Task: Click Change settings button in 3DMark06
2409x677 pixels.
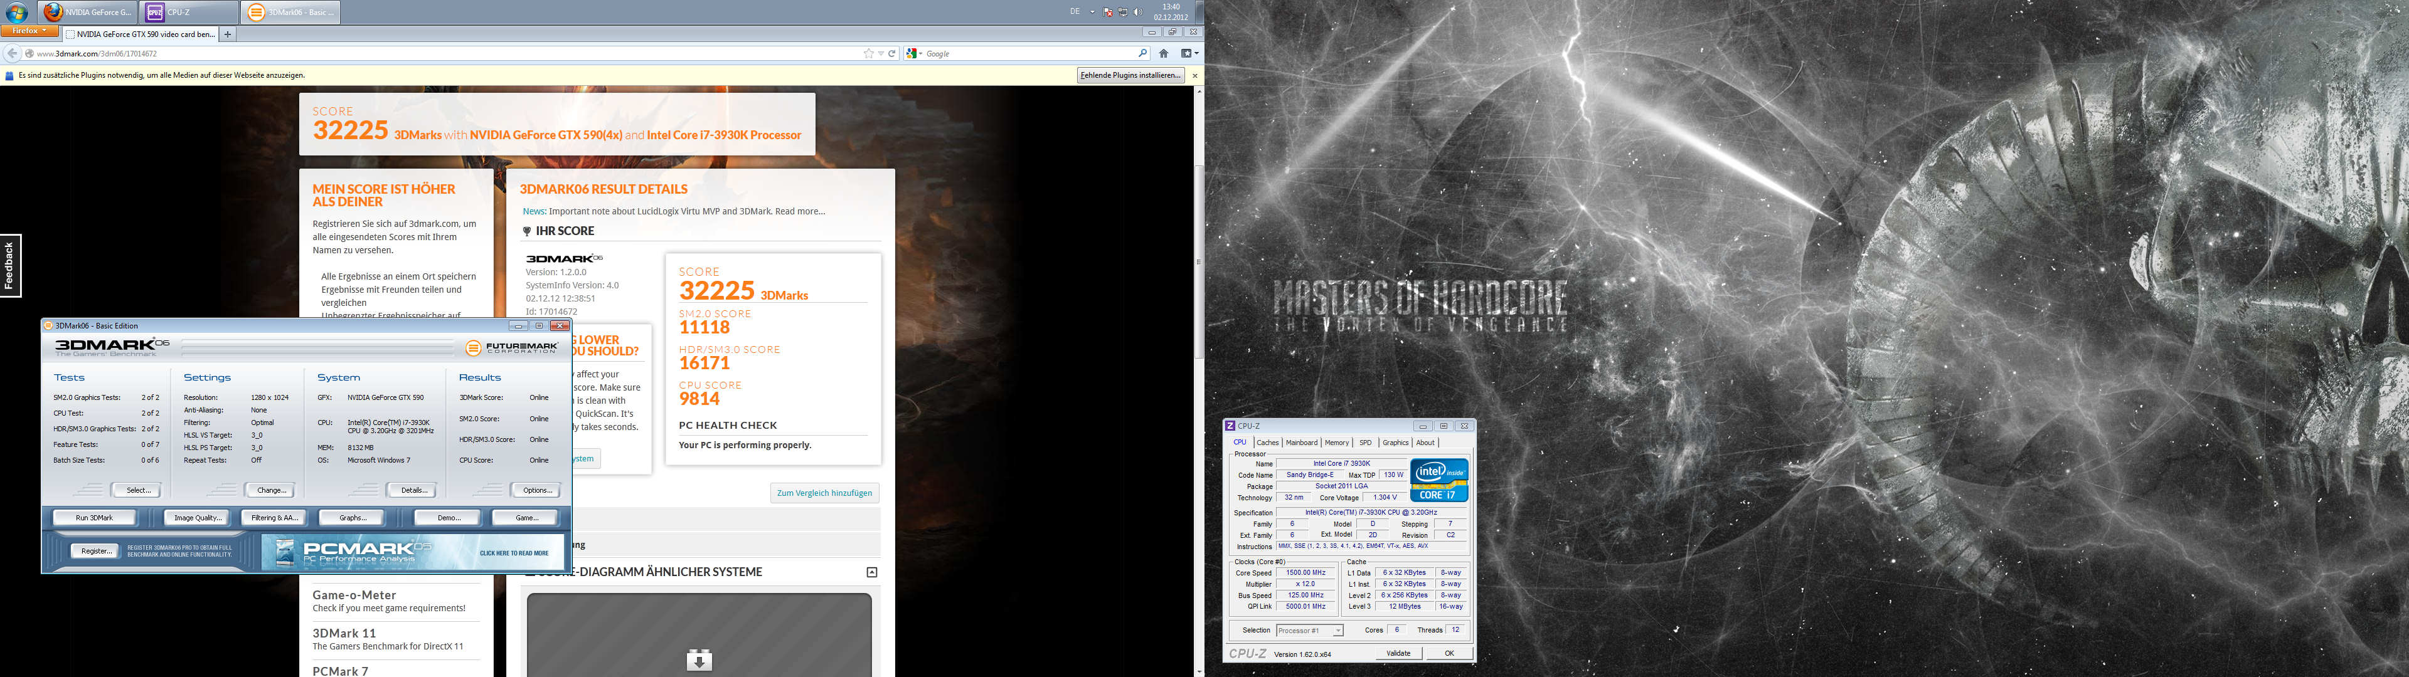Action: tap(271, 490)
